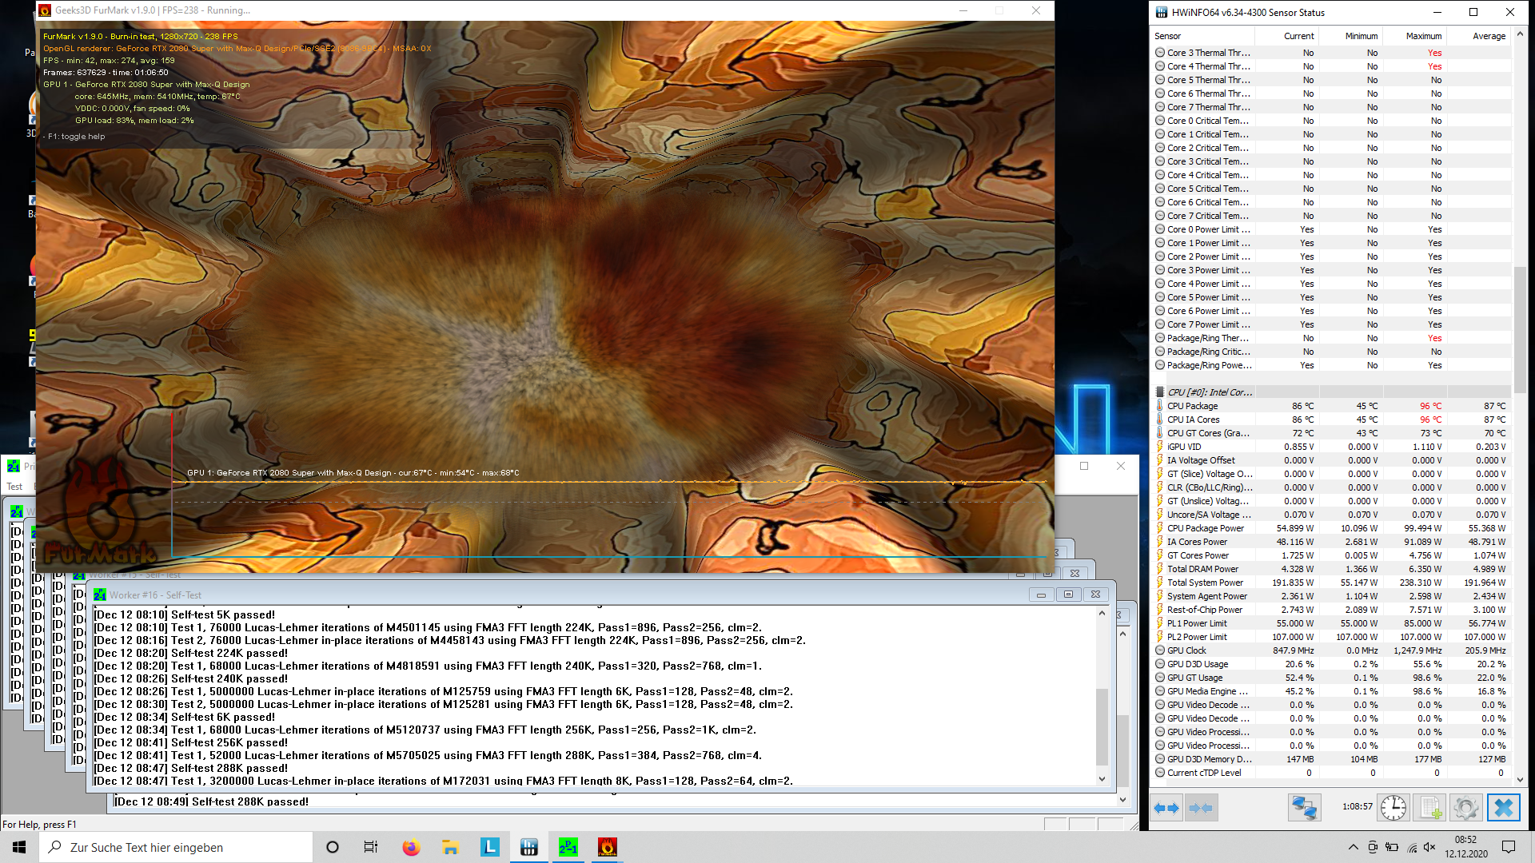Click the Maximum column header
This screenshot has height=863, width=1535.
point(1423,36)
